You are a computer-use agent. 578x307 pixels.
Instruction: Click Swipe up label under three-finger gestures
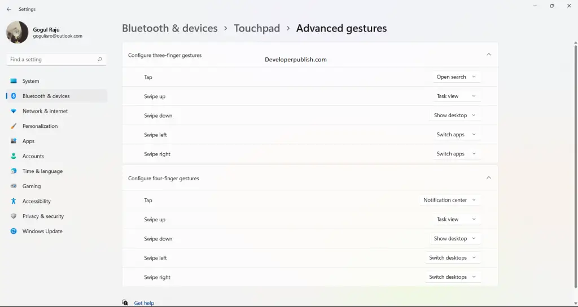pos(155,96)
